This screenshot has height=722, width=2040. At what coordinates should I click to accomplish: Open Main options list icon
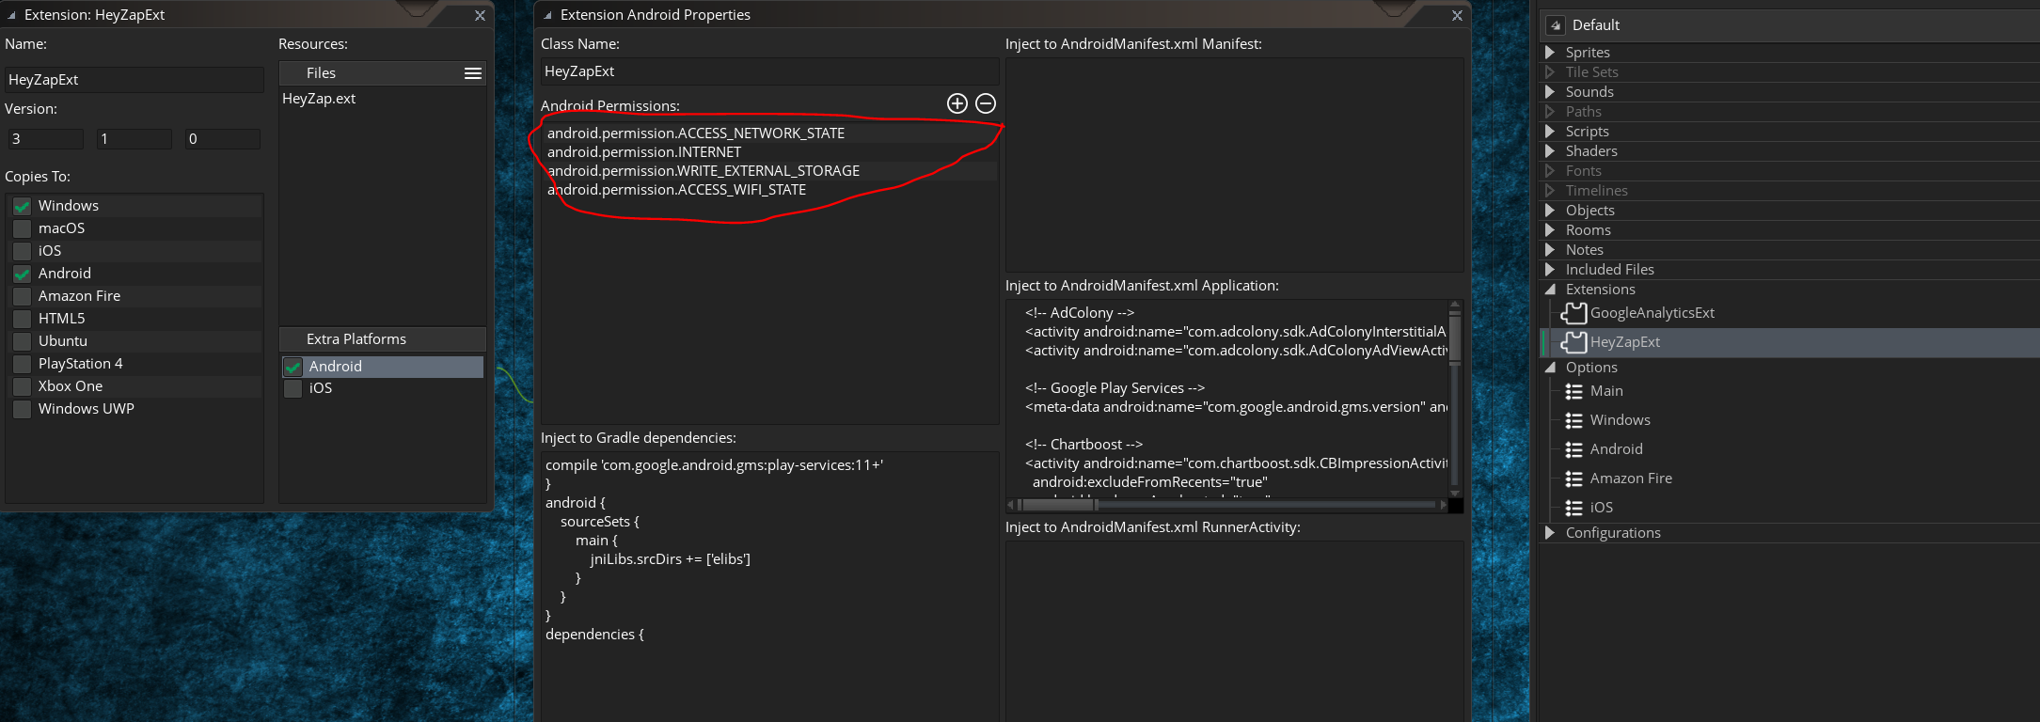pos(1573,391)
